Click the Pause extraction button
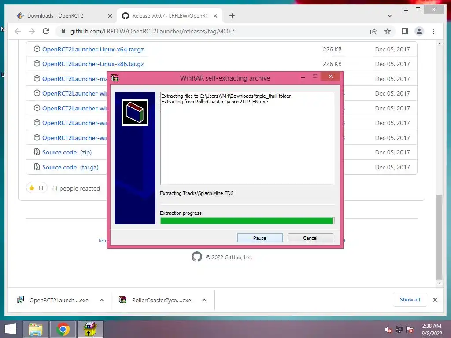The image size is (451, 338). [260, 238]
